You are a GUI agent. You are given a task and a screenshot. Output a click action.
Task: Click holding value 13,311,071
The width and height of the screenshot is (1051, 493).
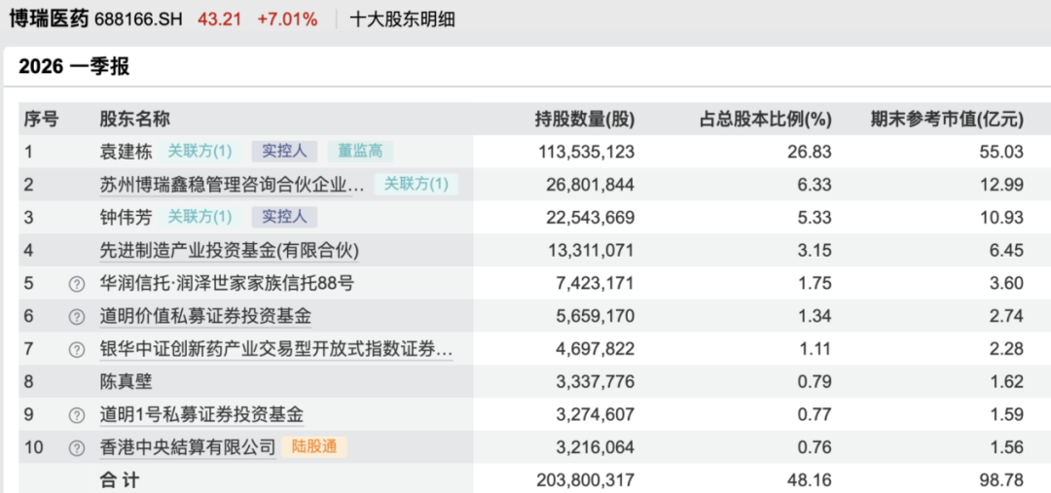[x=592, y=251]
